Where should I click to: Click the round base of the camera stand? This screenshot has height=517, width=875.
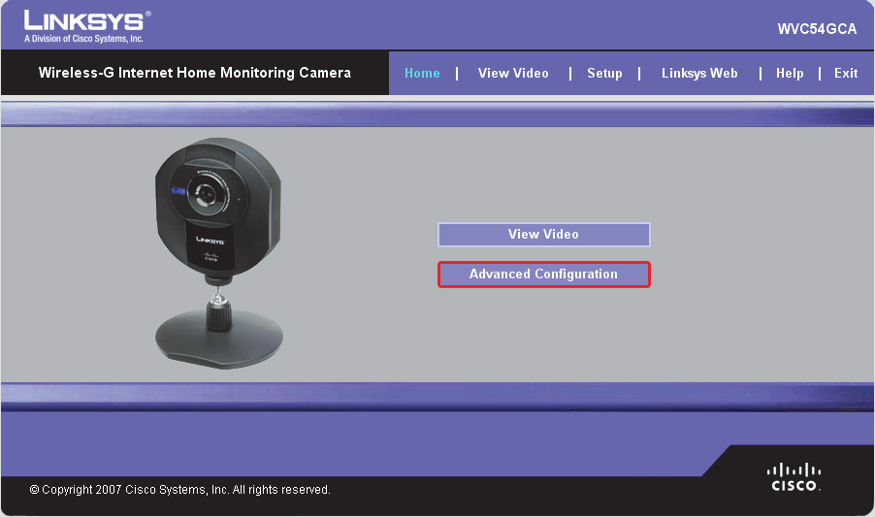click(219, 343)
